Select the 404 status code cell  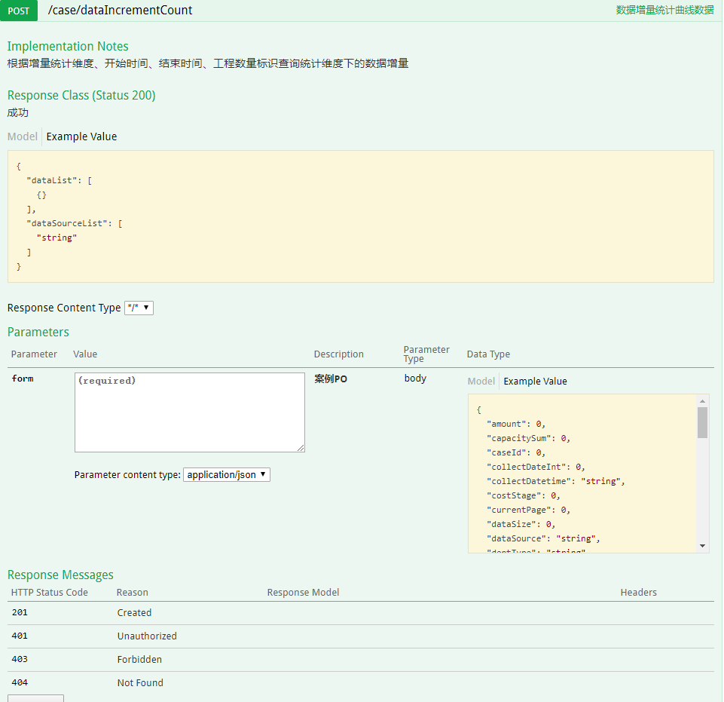(x=20, y=682)
